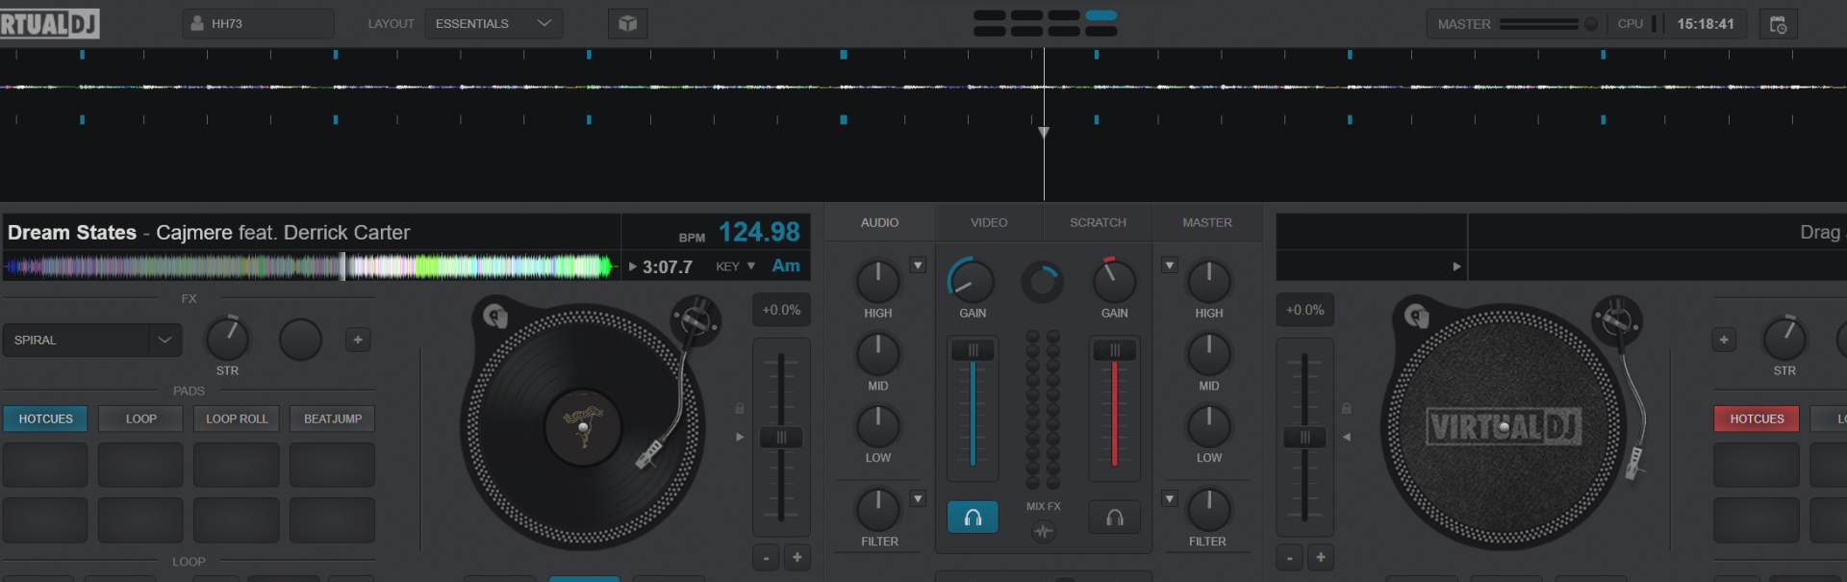Select the AUDIO mixer tab
The width and height of the screenshot is (1847, 582).
point(879,222)
